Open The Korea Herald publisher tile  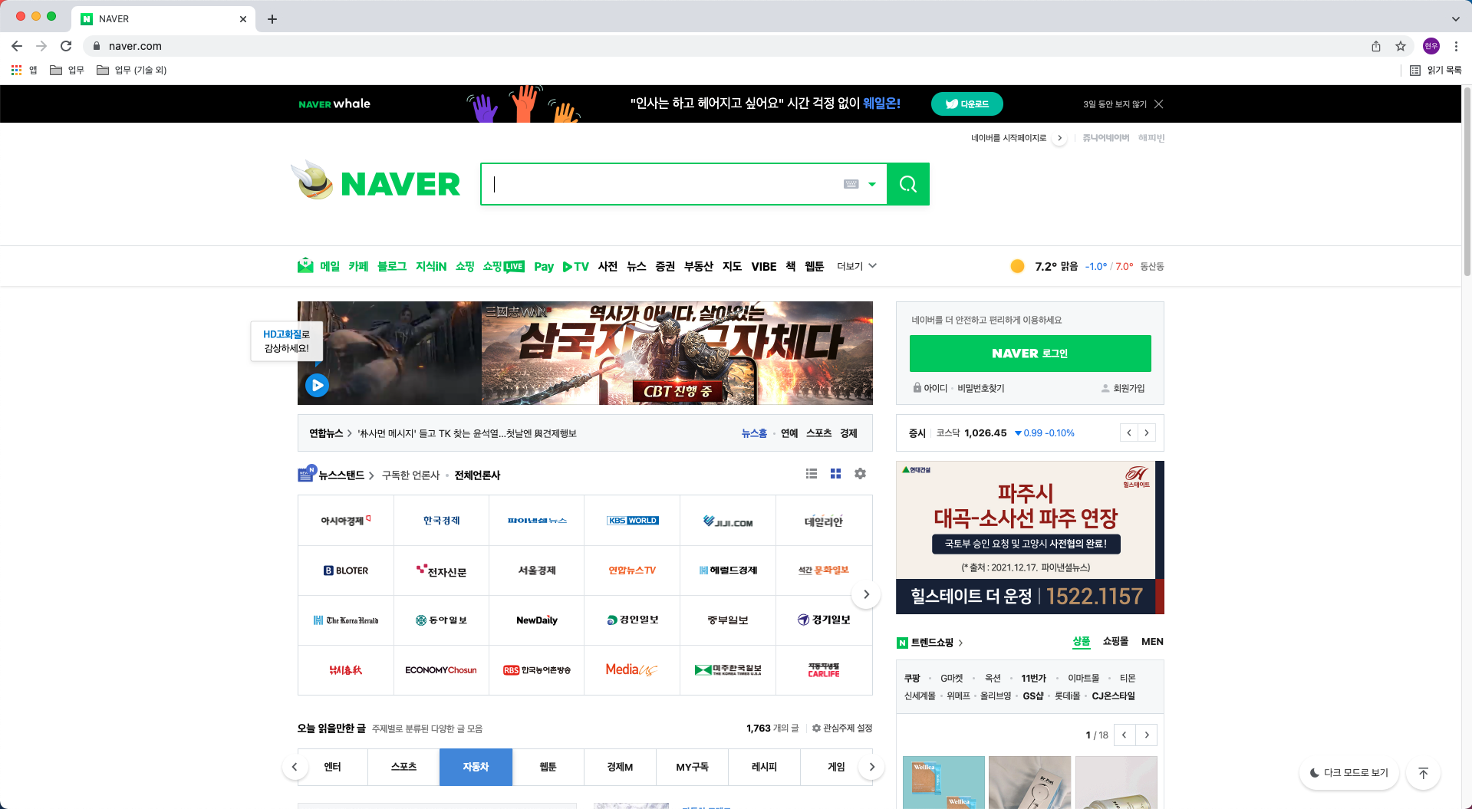click(346, 620)
